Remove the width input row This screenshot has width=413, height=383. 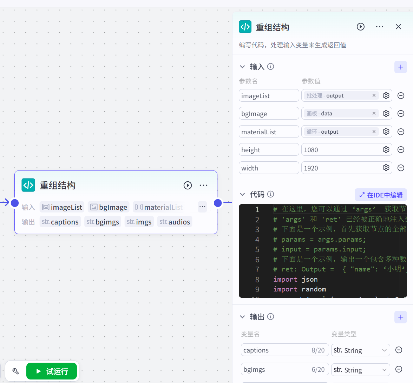tap(401, 168)
